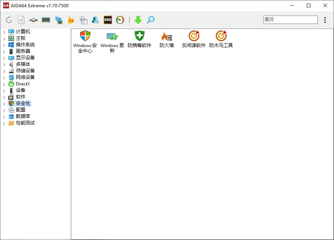Open the 防病毒软件 green shield item
334x240 pixels.
(x=139, y=36)
